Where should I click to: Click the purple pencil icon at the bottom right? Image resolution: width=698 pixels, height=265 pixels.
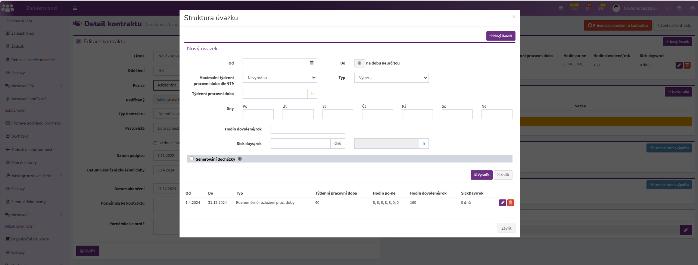click(x=686, y=230)
